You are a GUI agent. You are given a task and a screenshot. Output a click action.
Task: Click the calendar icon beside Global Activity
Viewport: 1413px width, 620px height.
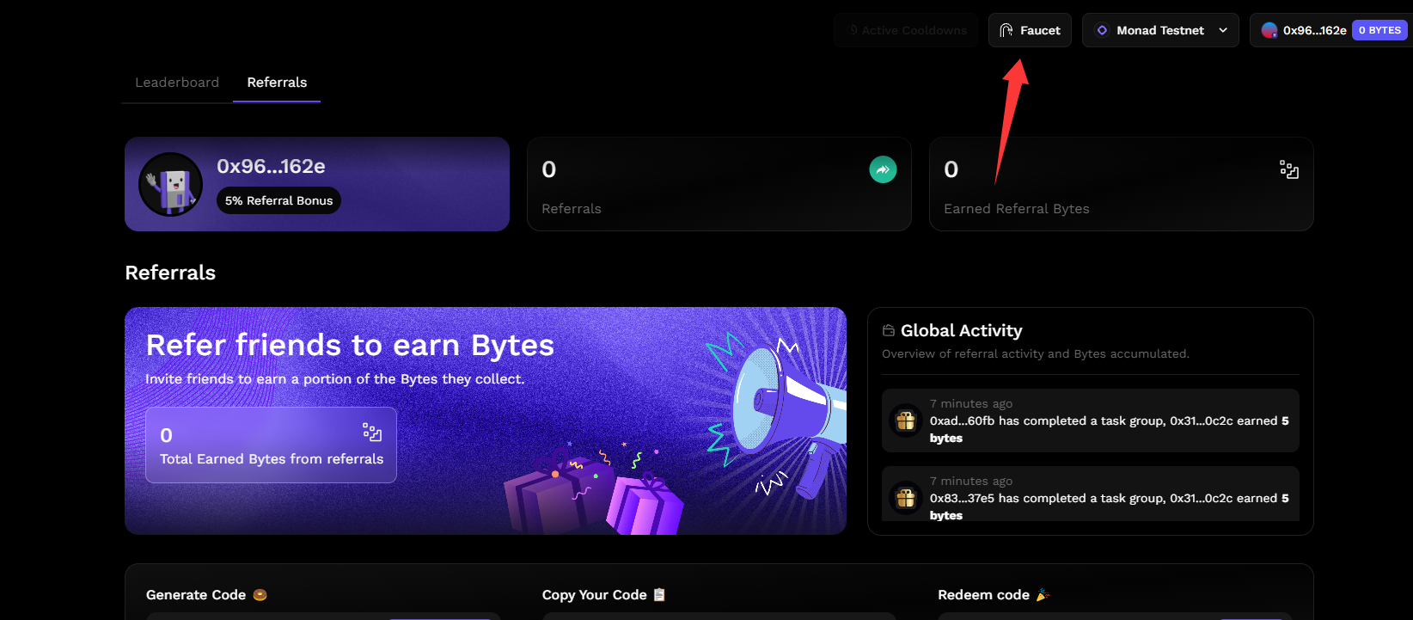coord(889,330)
